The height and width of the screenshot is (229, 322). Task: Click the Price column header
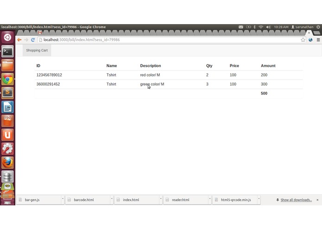pyautogui.click(x=234, y=66)
